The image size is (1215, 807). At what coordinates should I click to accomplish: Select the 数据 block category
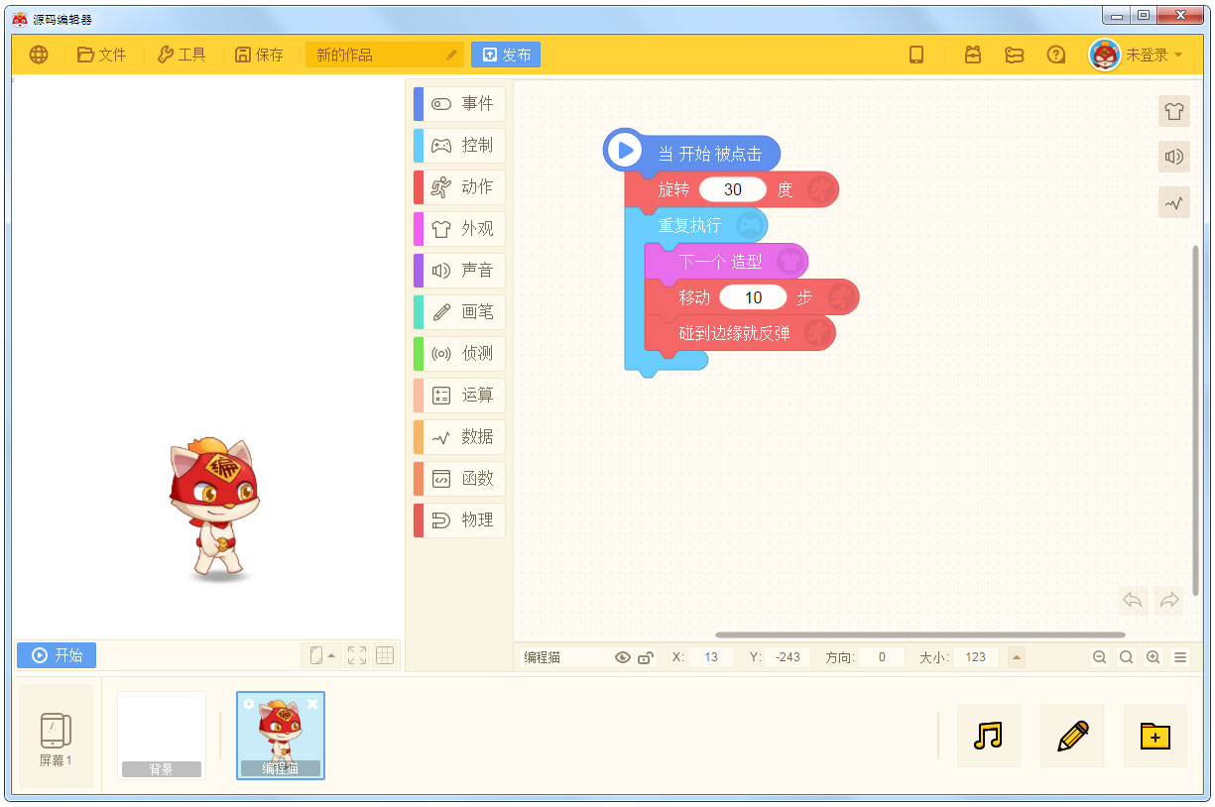[x=459, y=437]
